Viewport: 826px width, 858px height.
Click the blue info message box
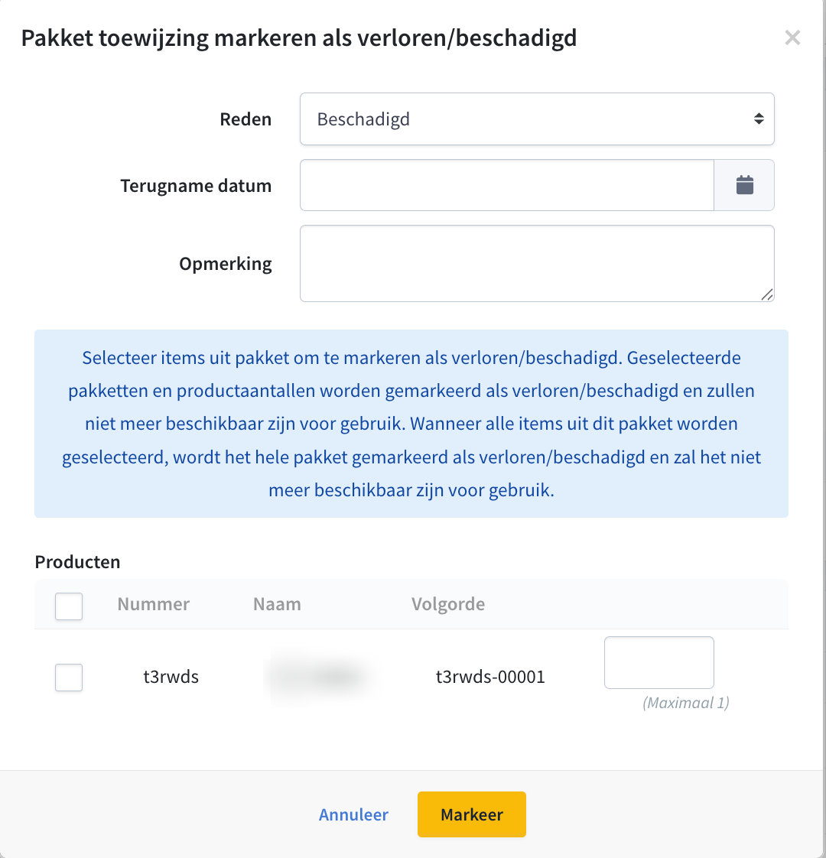(411, 423)
